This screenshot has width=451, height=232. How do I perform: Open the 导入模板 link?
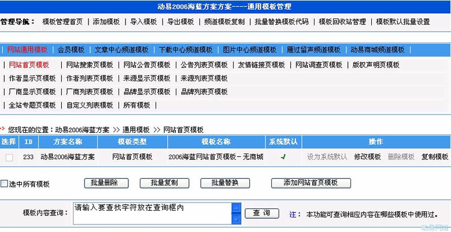tap(143, 22)
